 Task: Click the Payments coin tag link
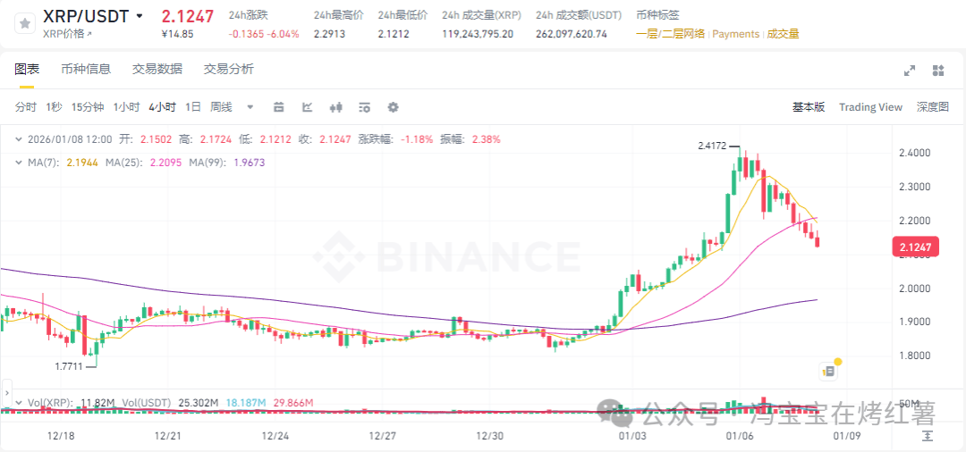tap(736, 34)
